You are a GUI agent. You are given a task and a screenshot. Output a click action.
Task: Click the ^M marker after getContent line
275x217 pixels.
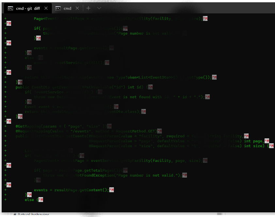(x=111, y=190)
